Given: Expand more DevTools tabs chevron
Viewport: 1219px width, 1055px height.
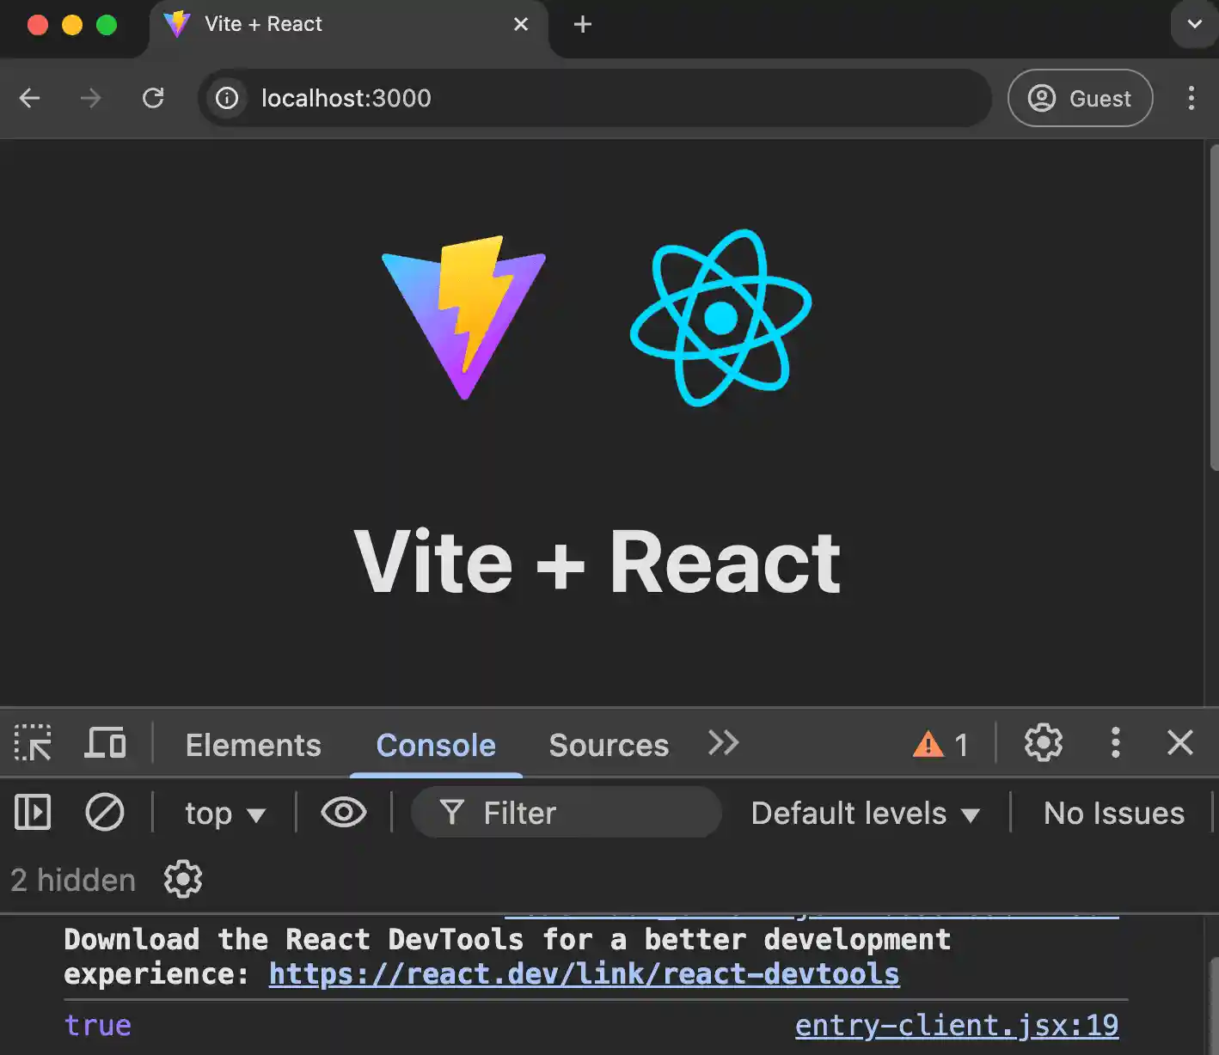Looking at the screenshot, I should tap(723, 743).
